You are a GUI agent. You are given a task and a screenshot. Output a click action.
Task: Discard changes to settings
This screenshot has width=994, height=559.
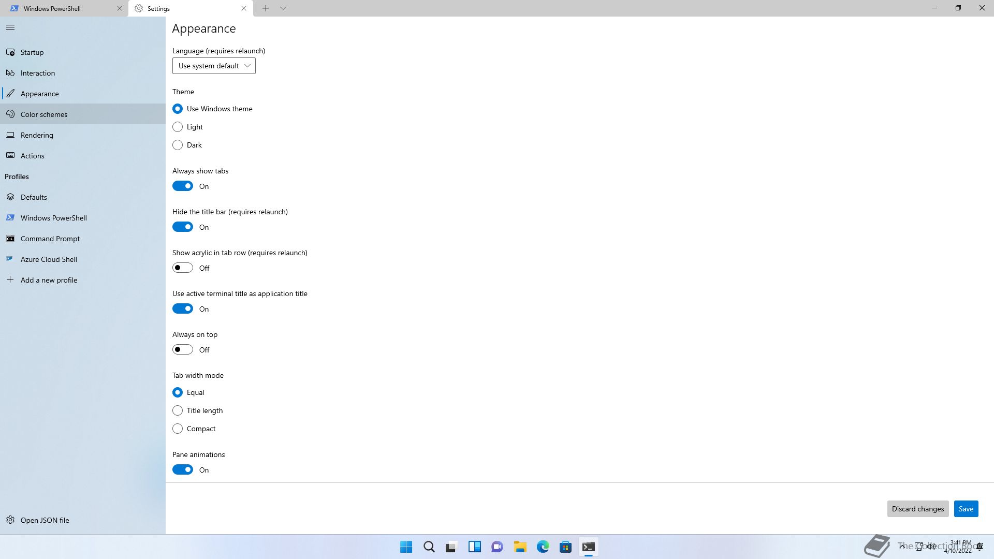[x=918, y=509]
